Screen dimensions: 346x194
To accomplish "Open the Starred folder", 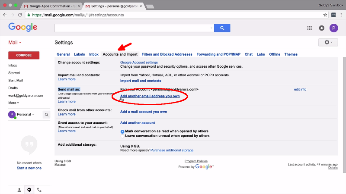I will [14, 73].
